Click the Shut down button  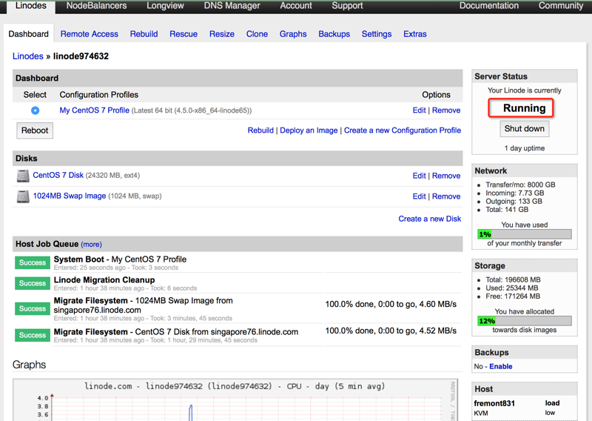click(525, 129)
